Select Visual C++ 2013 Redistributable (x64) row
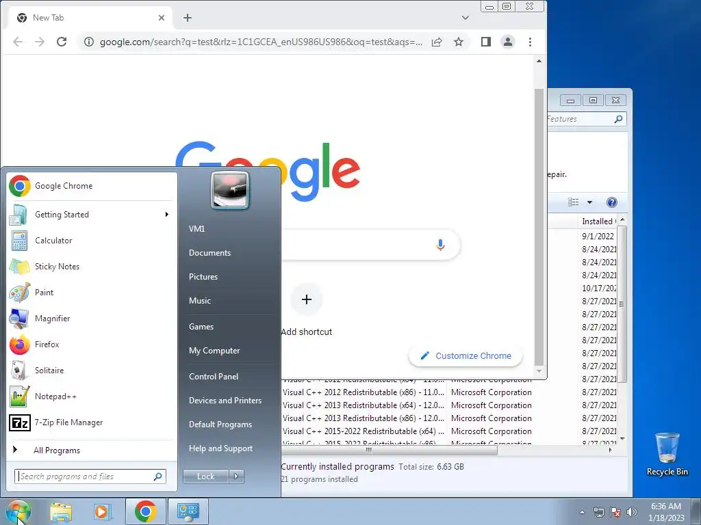The width and height of the screenshot is (701, 525). coord(449,405)
